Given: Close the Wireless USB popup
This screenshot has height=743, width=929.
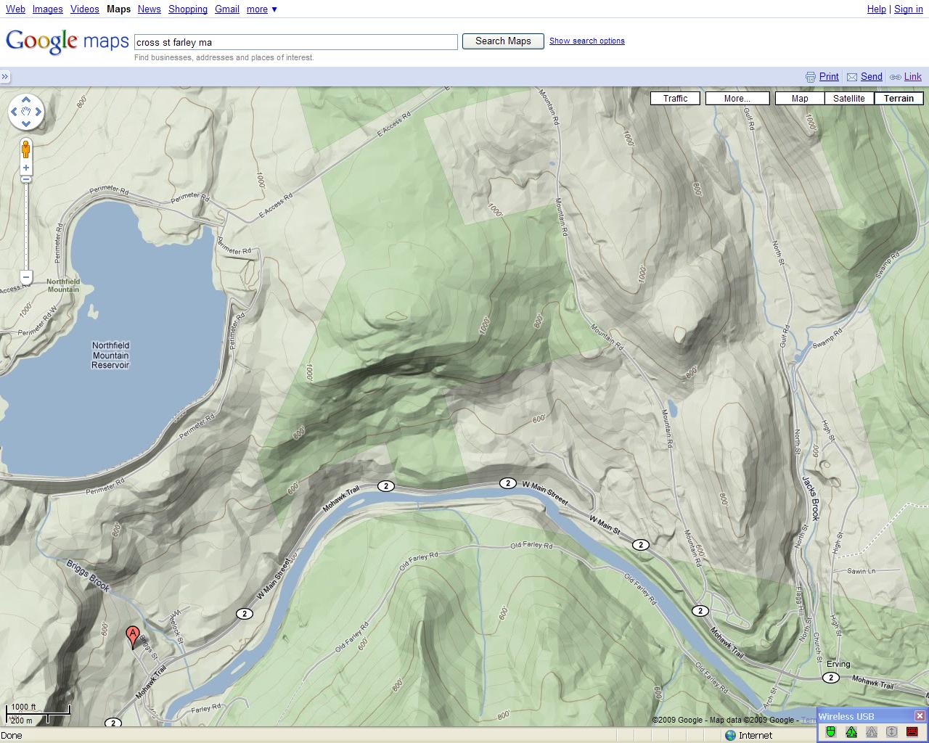Looking at the screenshot, I should (920, 715).
